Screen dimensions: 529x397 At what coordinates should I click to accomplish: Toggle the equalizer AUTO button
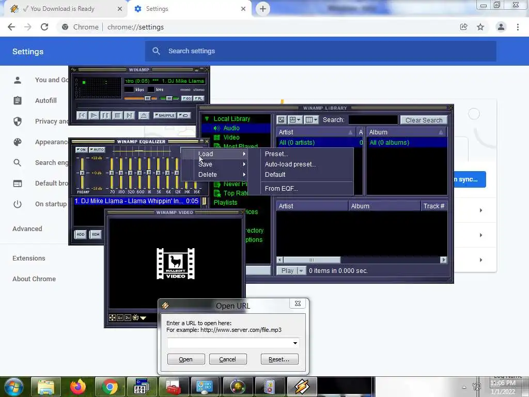point(97,149)
